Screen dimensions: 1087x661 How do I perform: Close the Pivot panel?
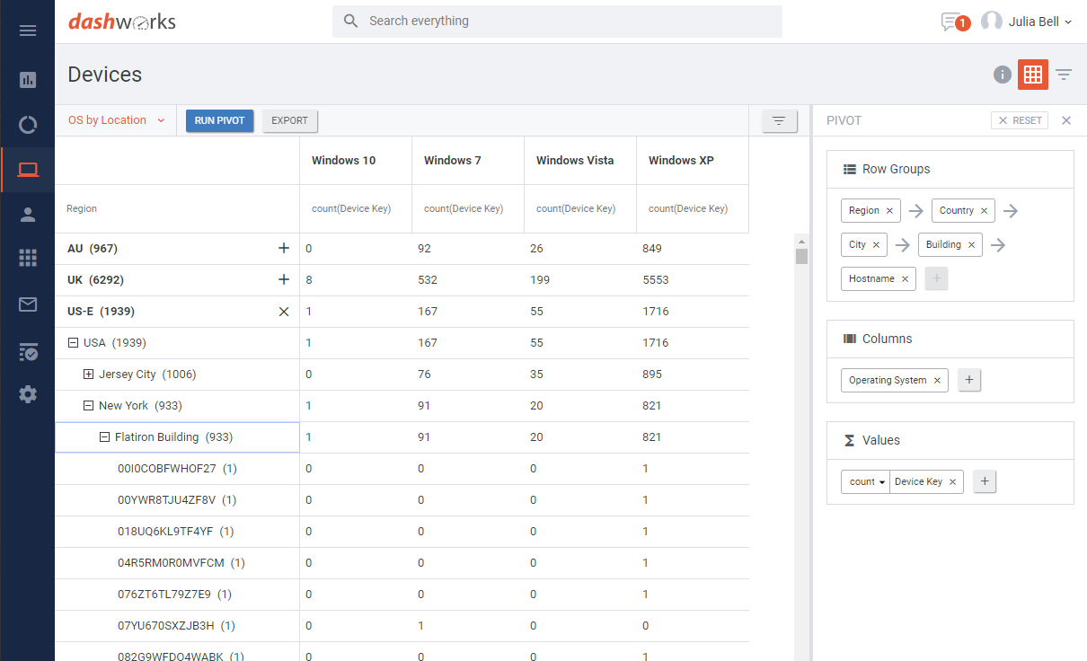1066,120
